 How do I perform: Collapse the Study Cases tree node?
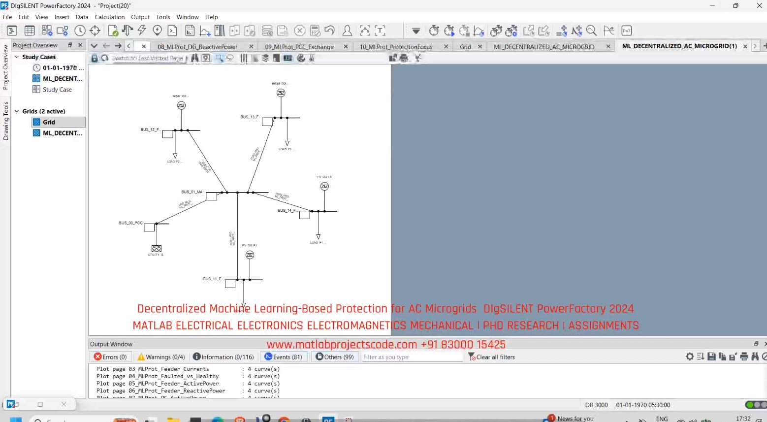tap(17, 57)
